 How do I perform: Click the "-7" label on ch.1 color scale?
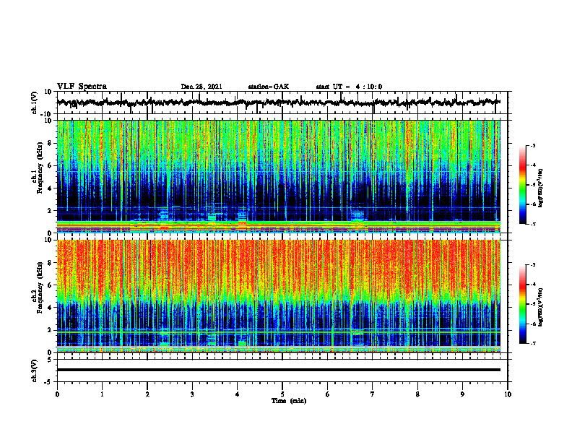532,224
